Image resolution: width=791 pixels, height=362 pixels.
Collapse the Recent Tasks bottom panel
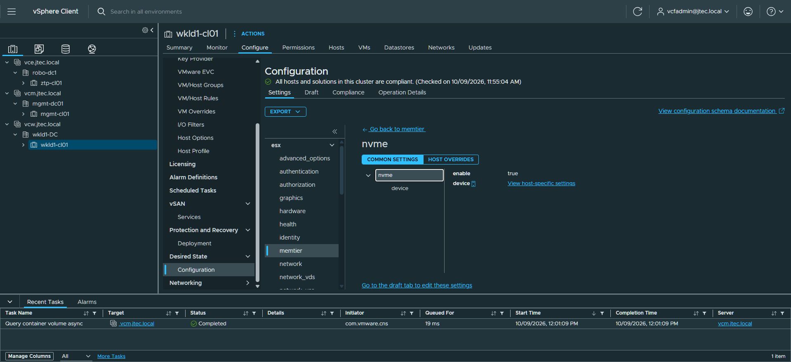(10, 302)
